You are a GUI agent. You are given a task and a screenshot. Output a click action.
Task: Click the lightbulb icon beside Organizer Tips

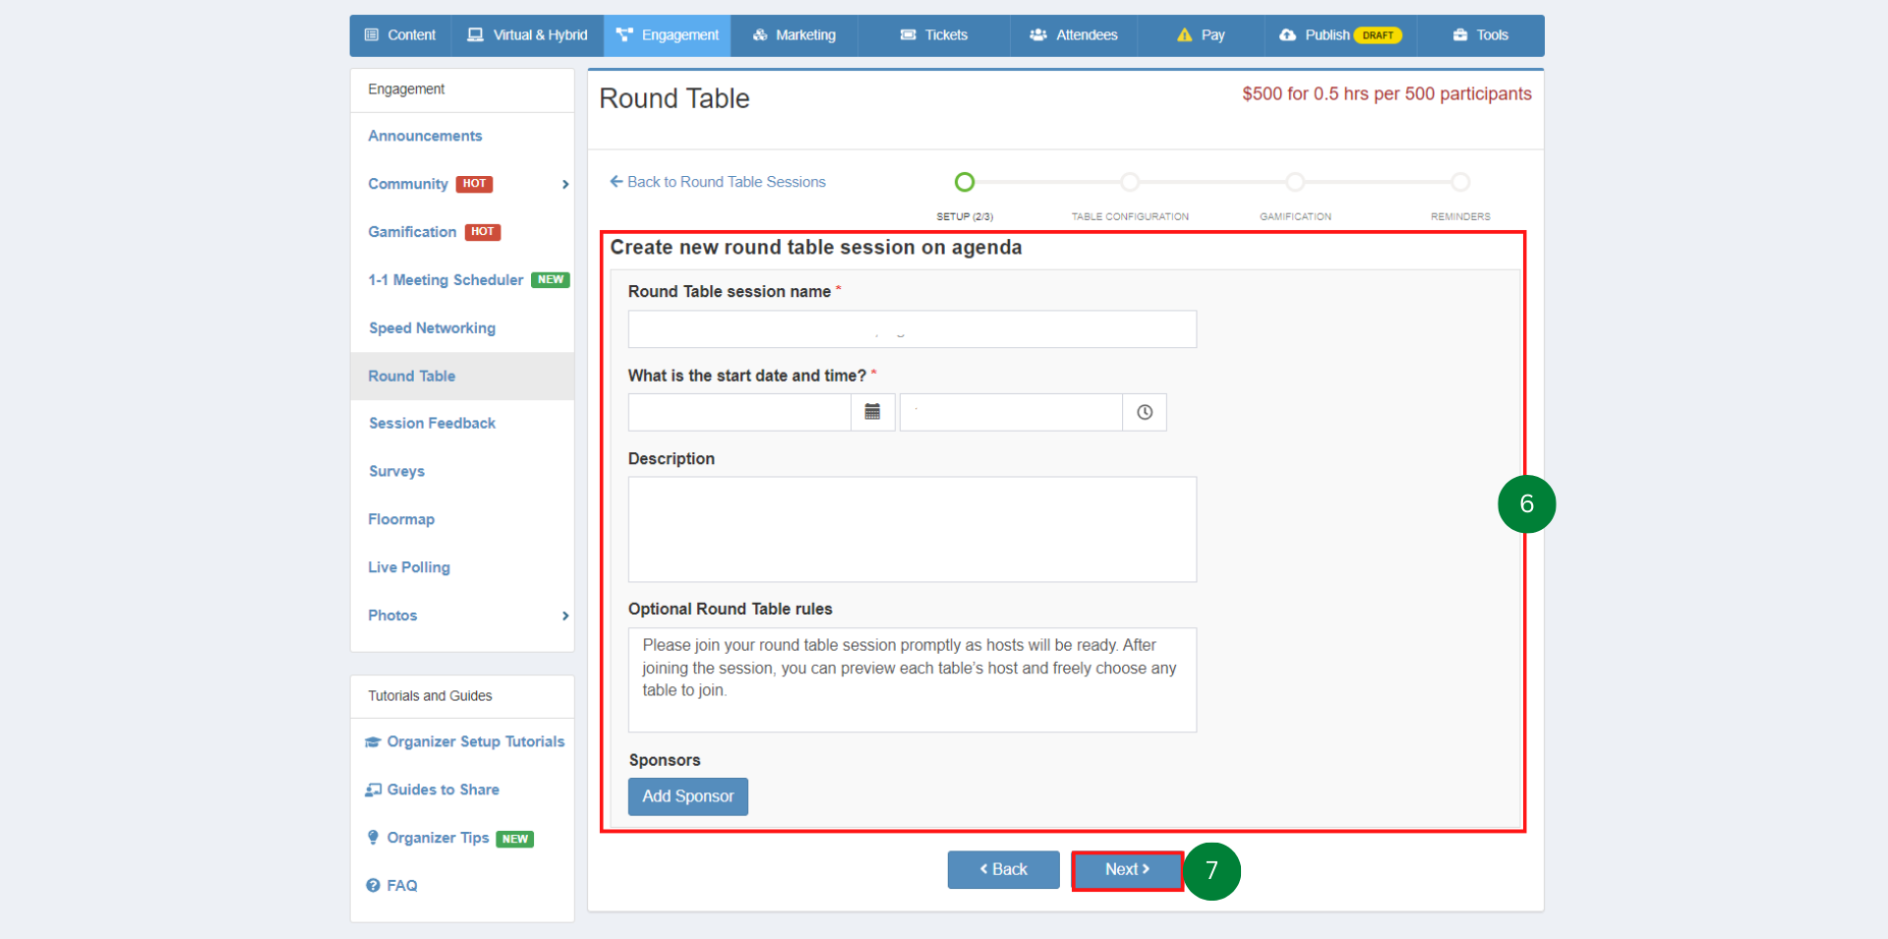(372, 838)
